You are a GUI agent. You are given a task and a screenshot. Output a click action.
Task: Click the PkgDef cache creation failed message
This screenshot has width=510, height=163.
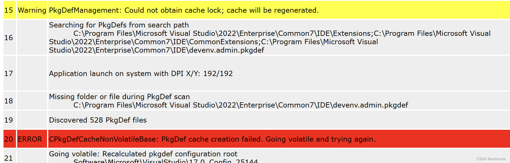pyautogui.click(x=212, y=139)
